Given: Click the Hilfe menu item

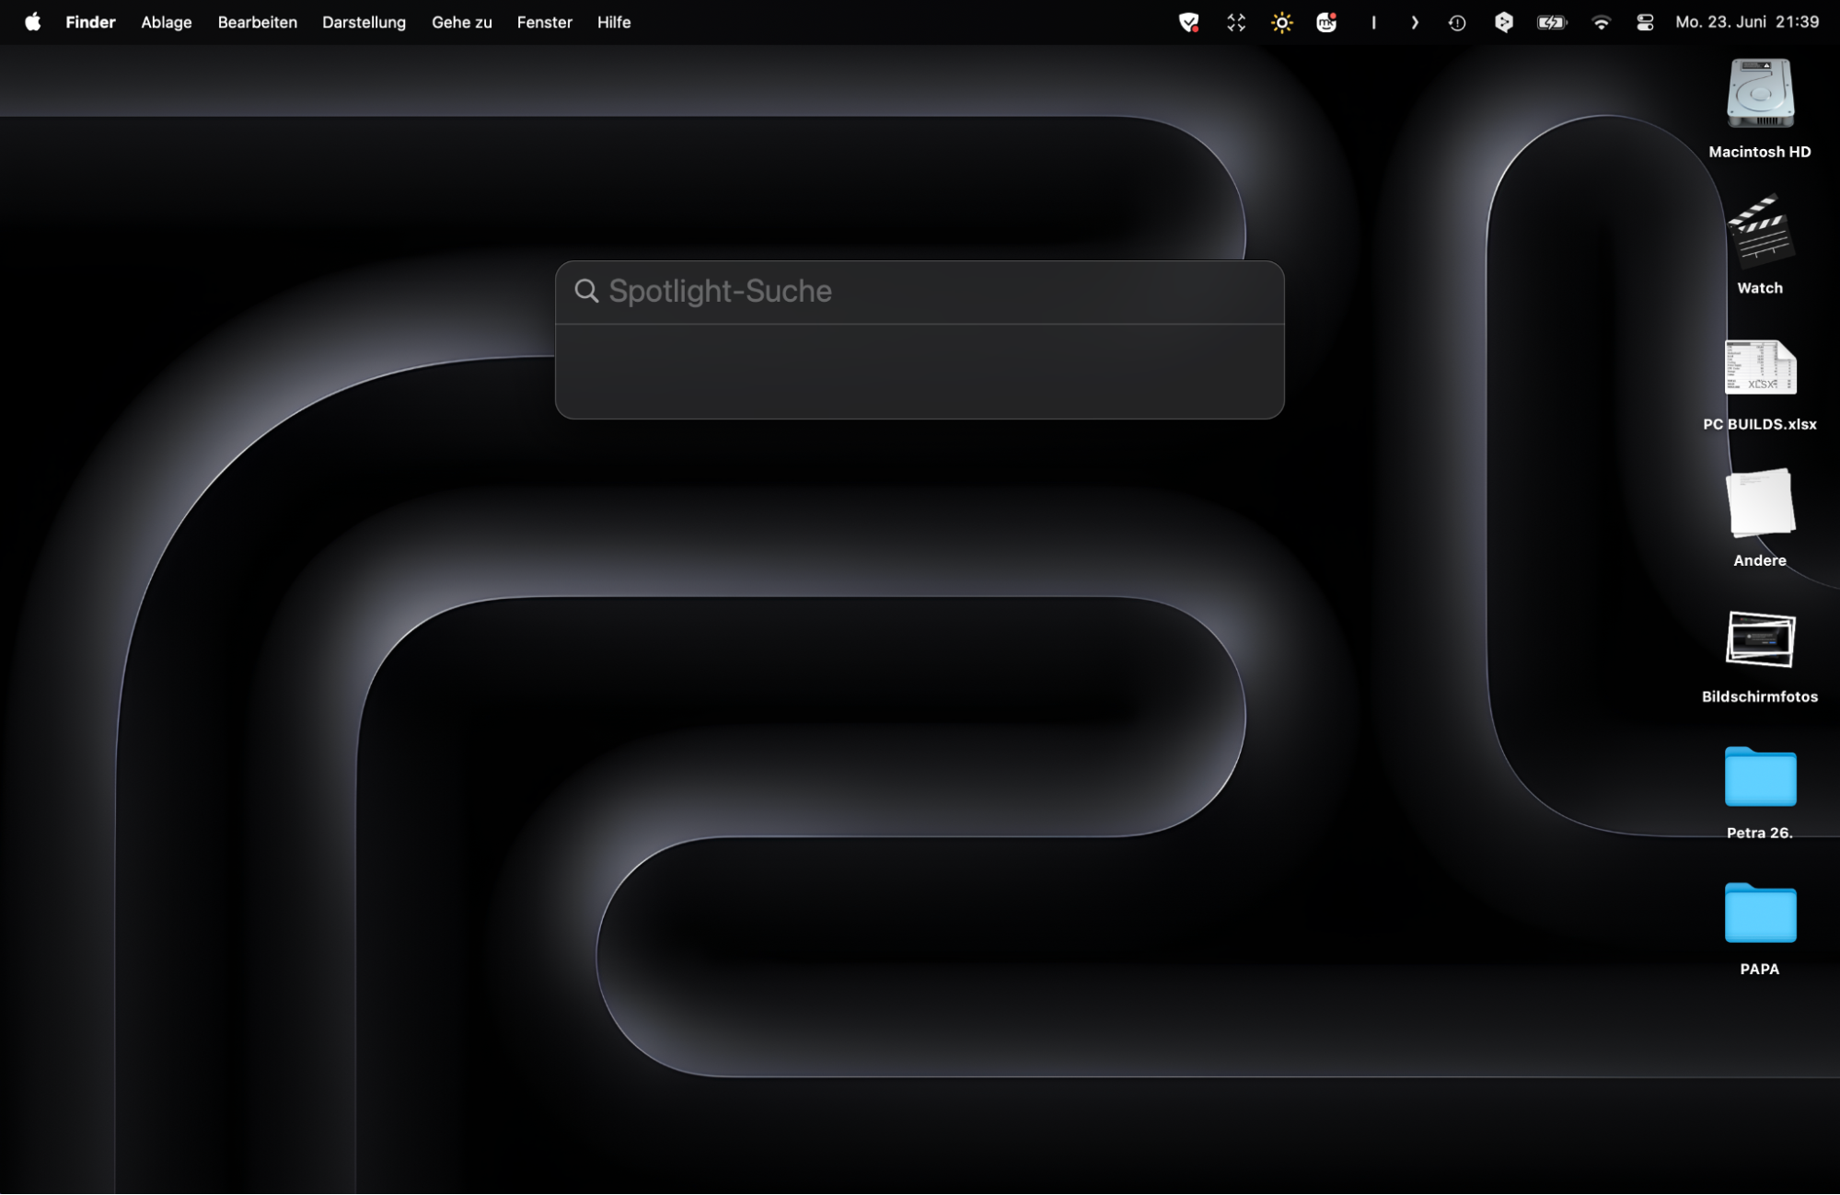Looking at the screenshot, I should [x=613, y=22].
